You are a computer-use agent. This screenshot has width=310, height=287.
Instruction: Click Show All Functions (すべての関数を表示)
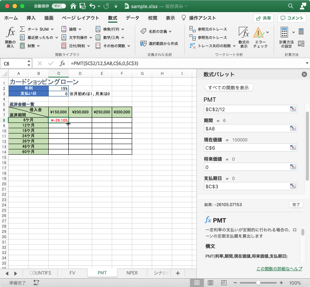pos(228,88)
